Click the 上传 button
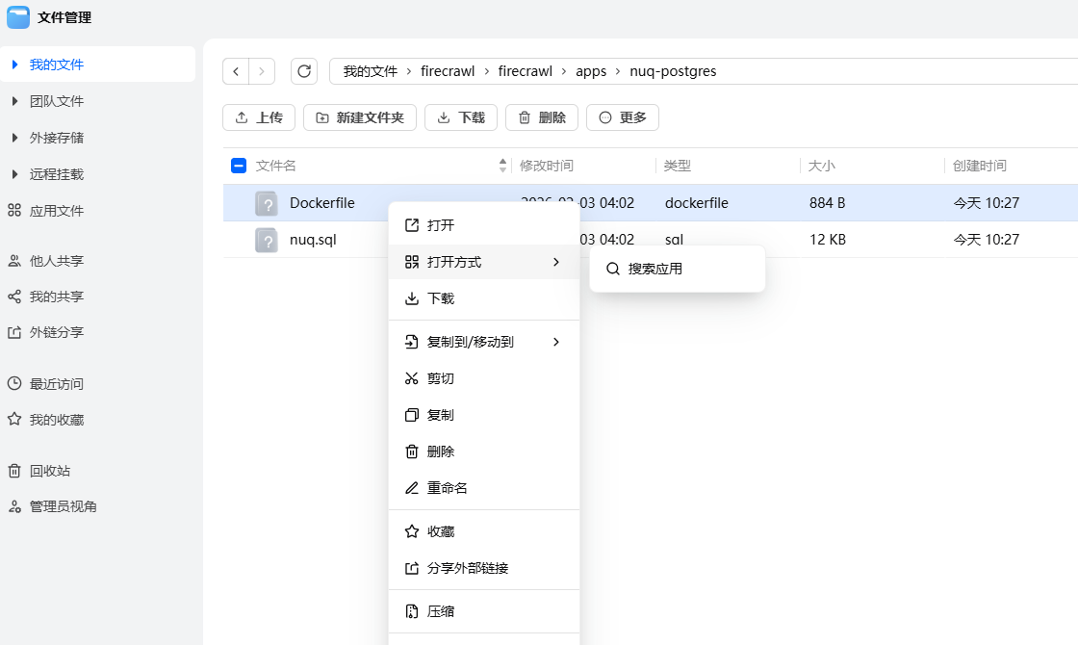Screen dimensions: 1078x645 [x=258, y=116]
